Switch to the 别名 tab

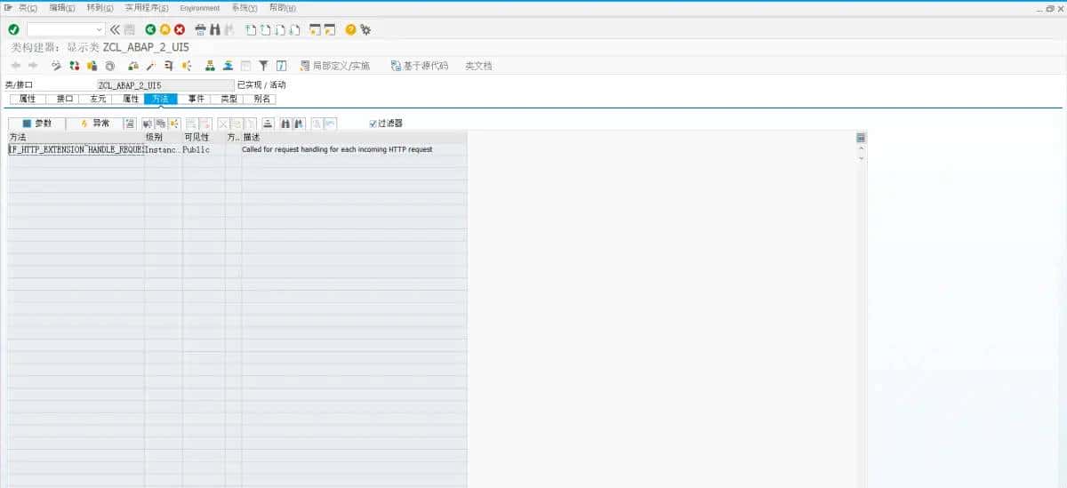(261, 99)
